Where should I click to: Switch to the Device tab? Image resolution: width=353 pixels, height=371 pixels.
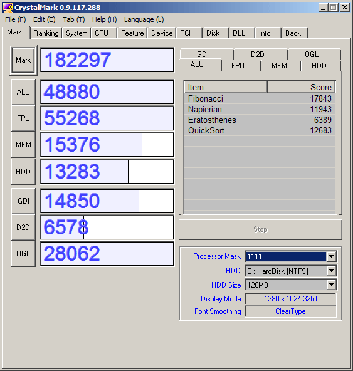[162, 33]
